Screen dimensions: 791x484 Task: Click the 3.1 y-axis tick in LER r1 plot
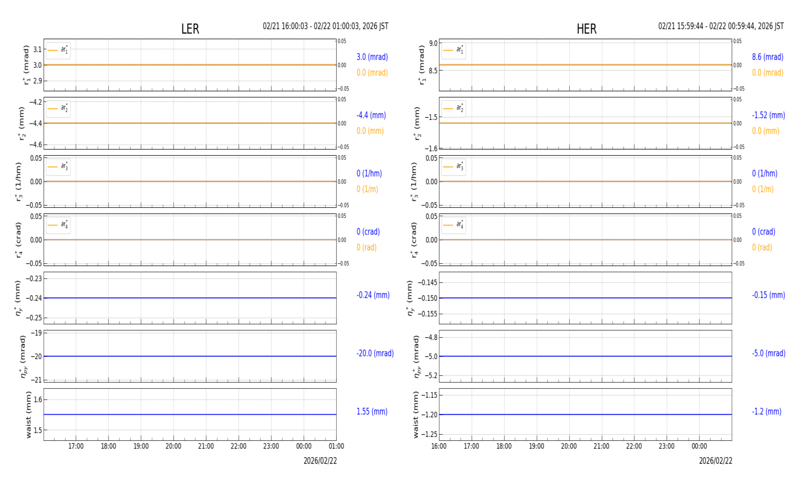click(38, 49)
